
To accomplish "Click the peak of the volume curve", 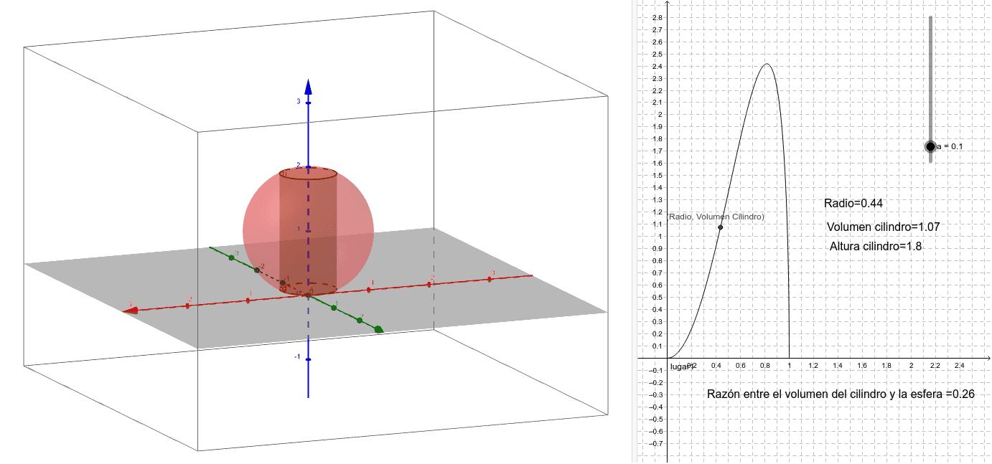I will pos(766,65).
